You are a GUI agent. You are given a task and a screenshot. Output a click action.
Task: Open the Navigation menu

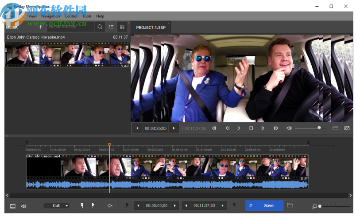click(51, 16)
